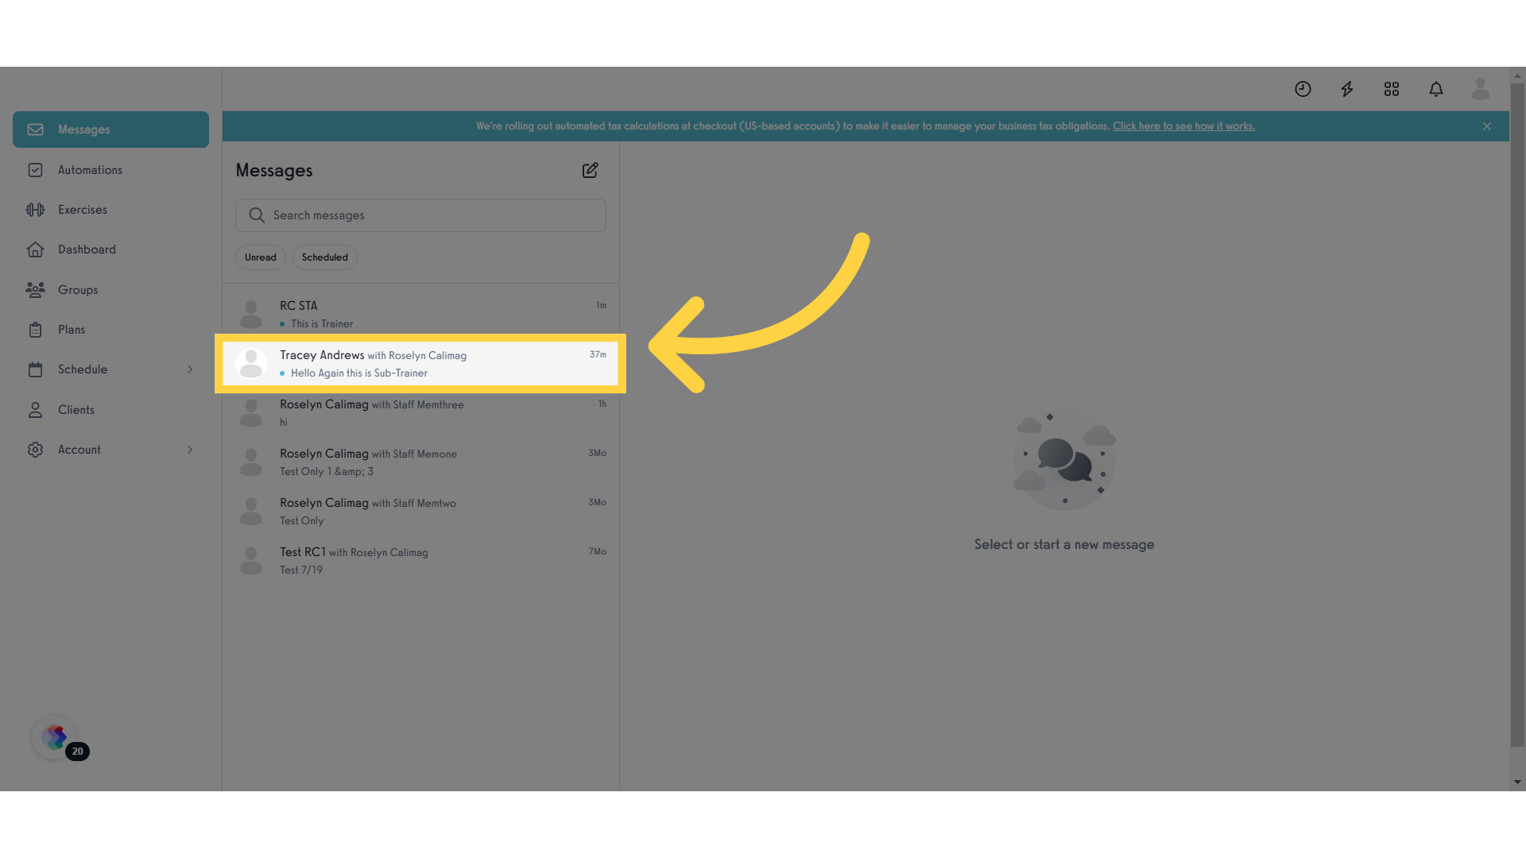Expand the app grid icon menu
Image resolution: width=1526 pixels, height=858 pixels.
(x=1391, y=89)
